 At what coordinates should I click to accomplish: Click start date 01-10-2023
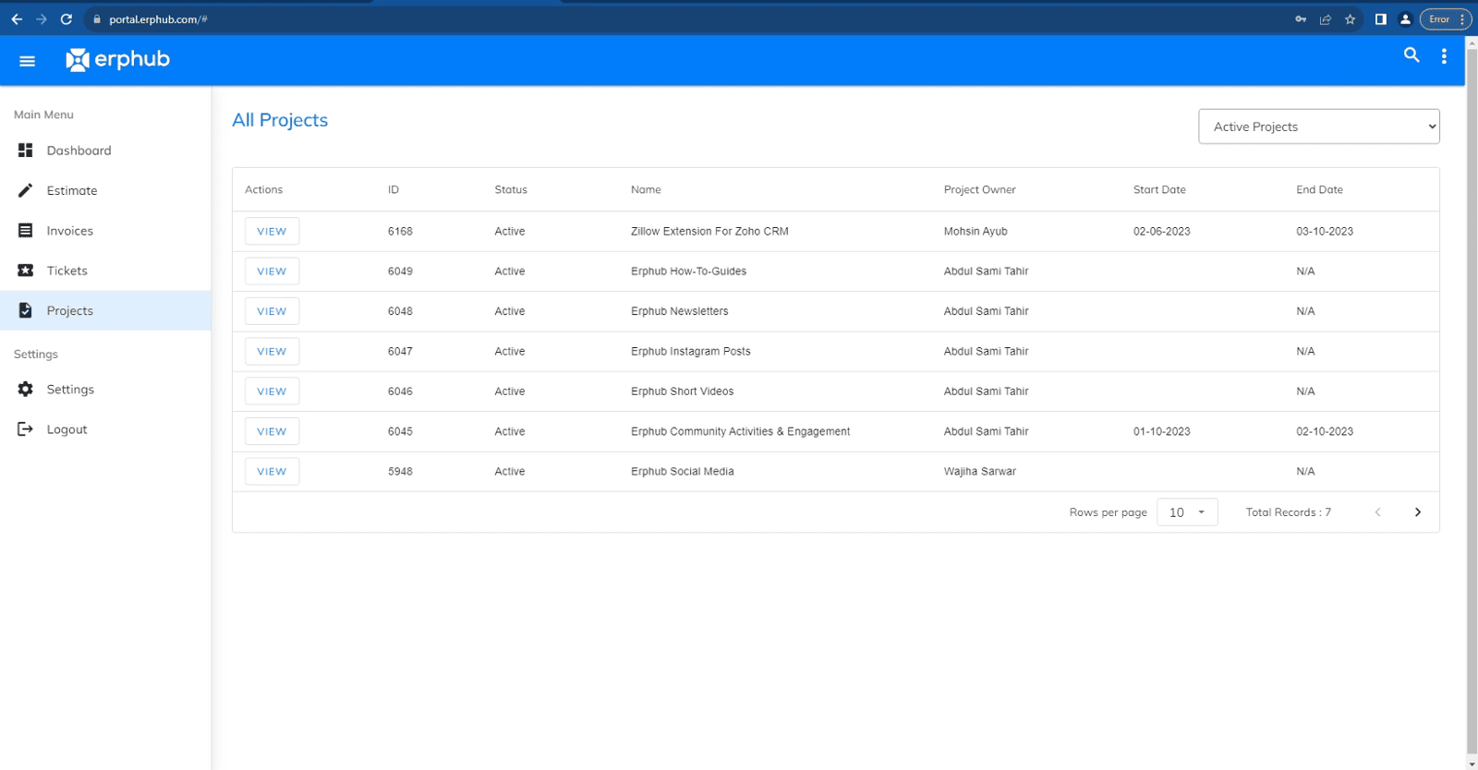click(1161, 431)
